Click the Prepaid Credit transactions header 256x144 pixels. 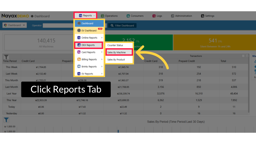[187, 61]
